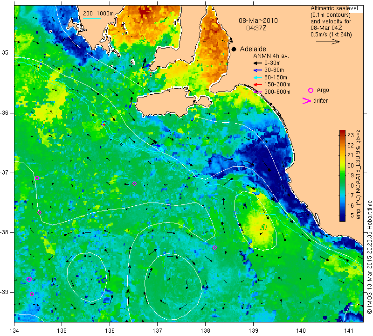The image size is (373, 336).
Task: Click the 'Argo' legend label
Action: [x=323, y=90]
